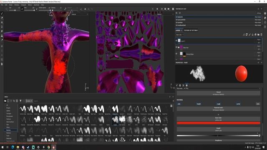267x150 pixels.
Task: Open the Material dropdown in the 2D viewport
Action: pos(165,14)
